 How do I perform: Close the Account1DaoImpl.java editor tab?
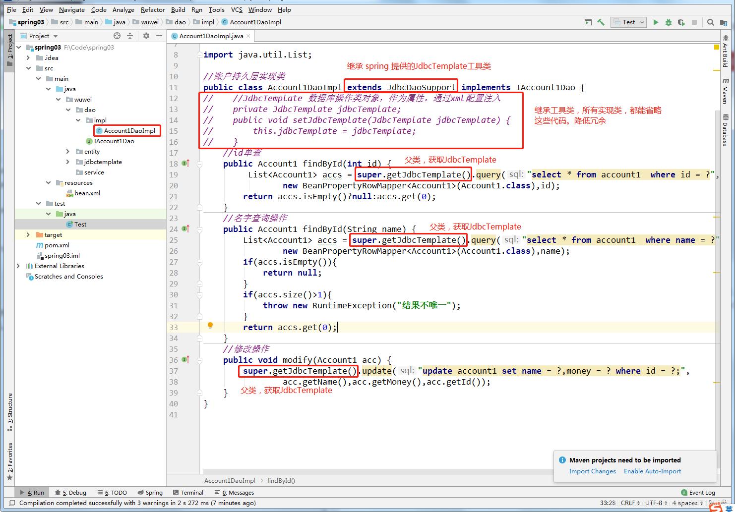pyautogui.click(x=248, y=36)
